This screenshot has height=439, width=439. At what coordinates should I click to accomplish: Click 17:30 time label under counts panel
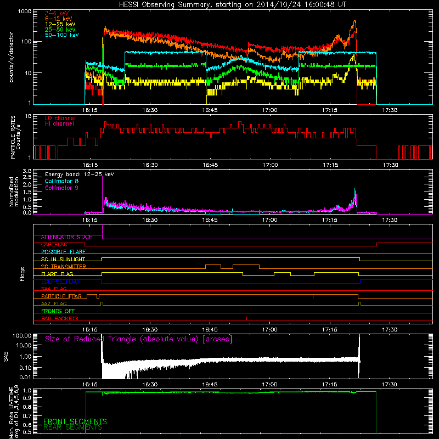click(x=390, y=110)
